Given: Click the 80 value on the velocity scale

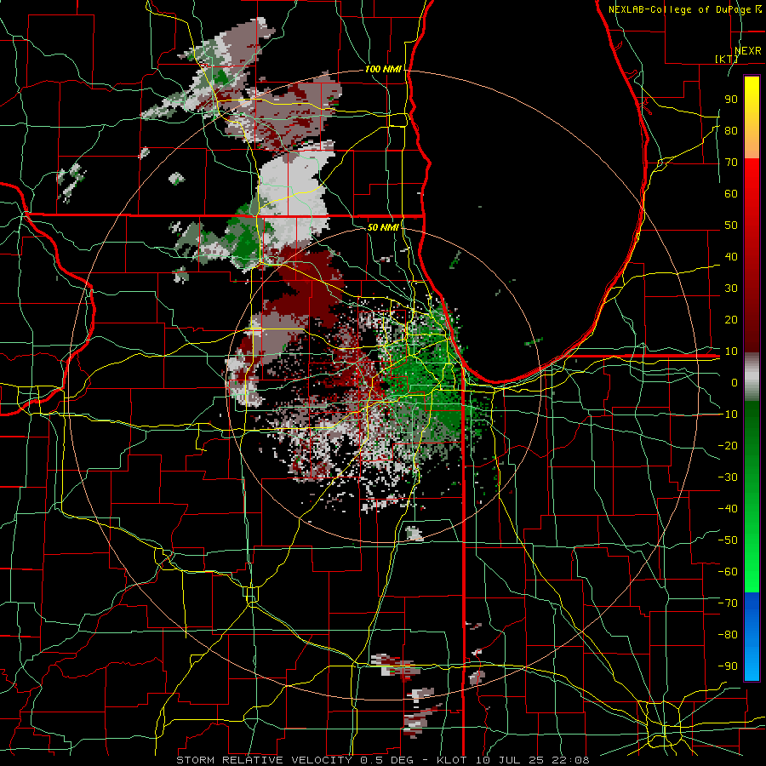Looking at the screenshot, I should point(731,130).
